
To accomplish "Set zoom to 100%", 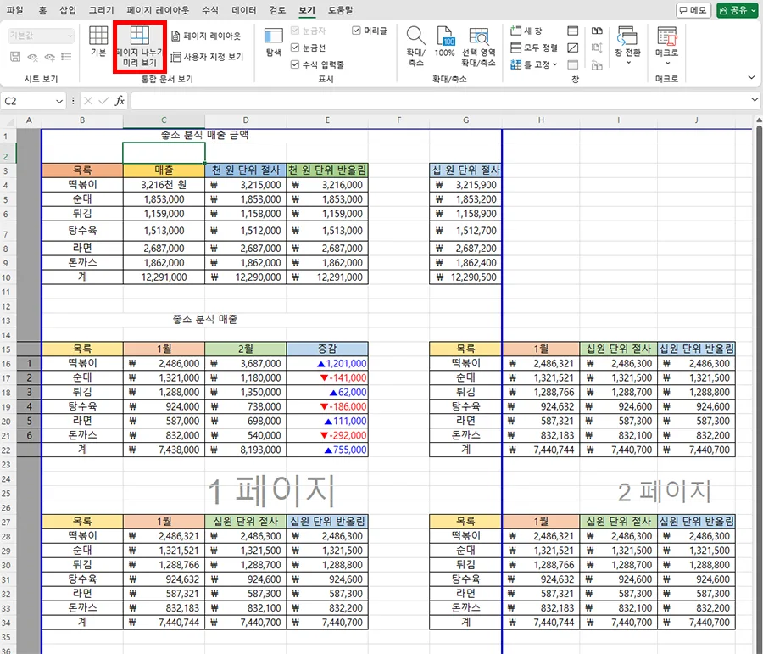I will click(x=445, y=42).
